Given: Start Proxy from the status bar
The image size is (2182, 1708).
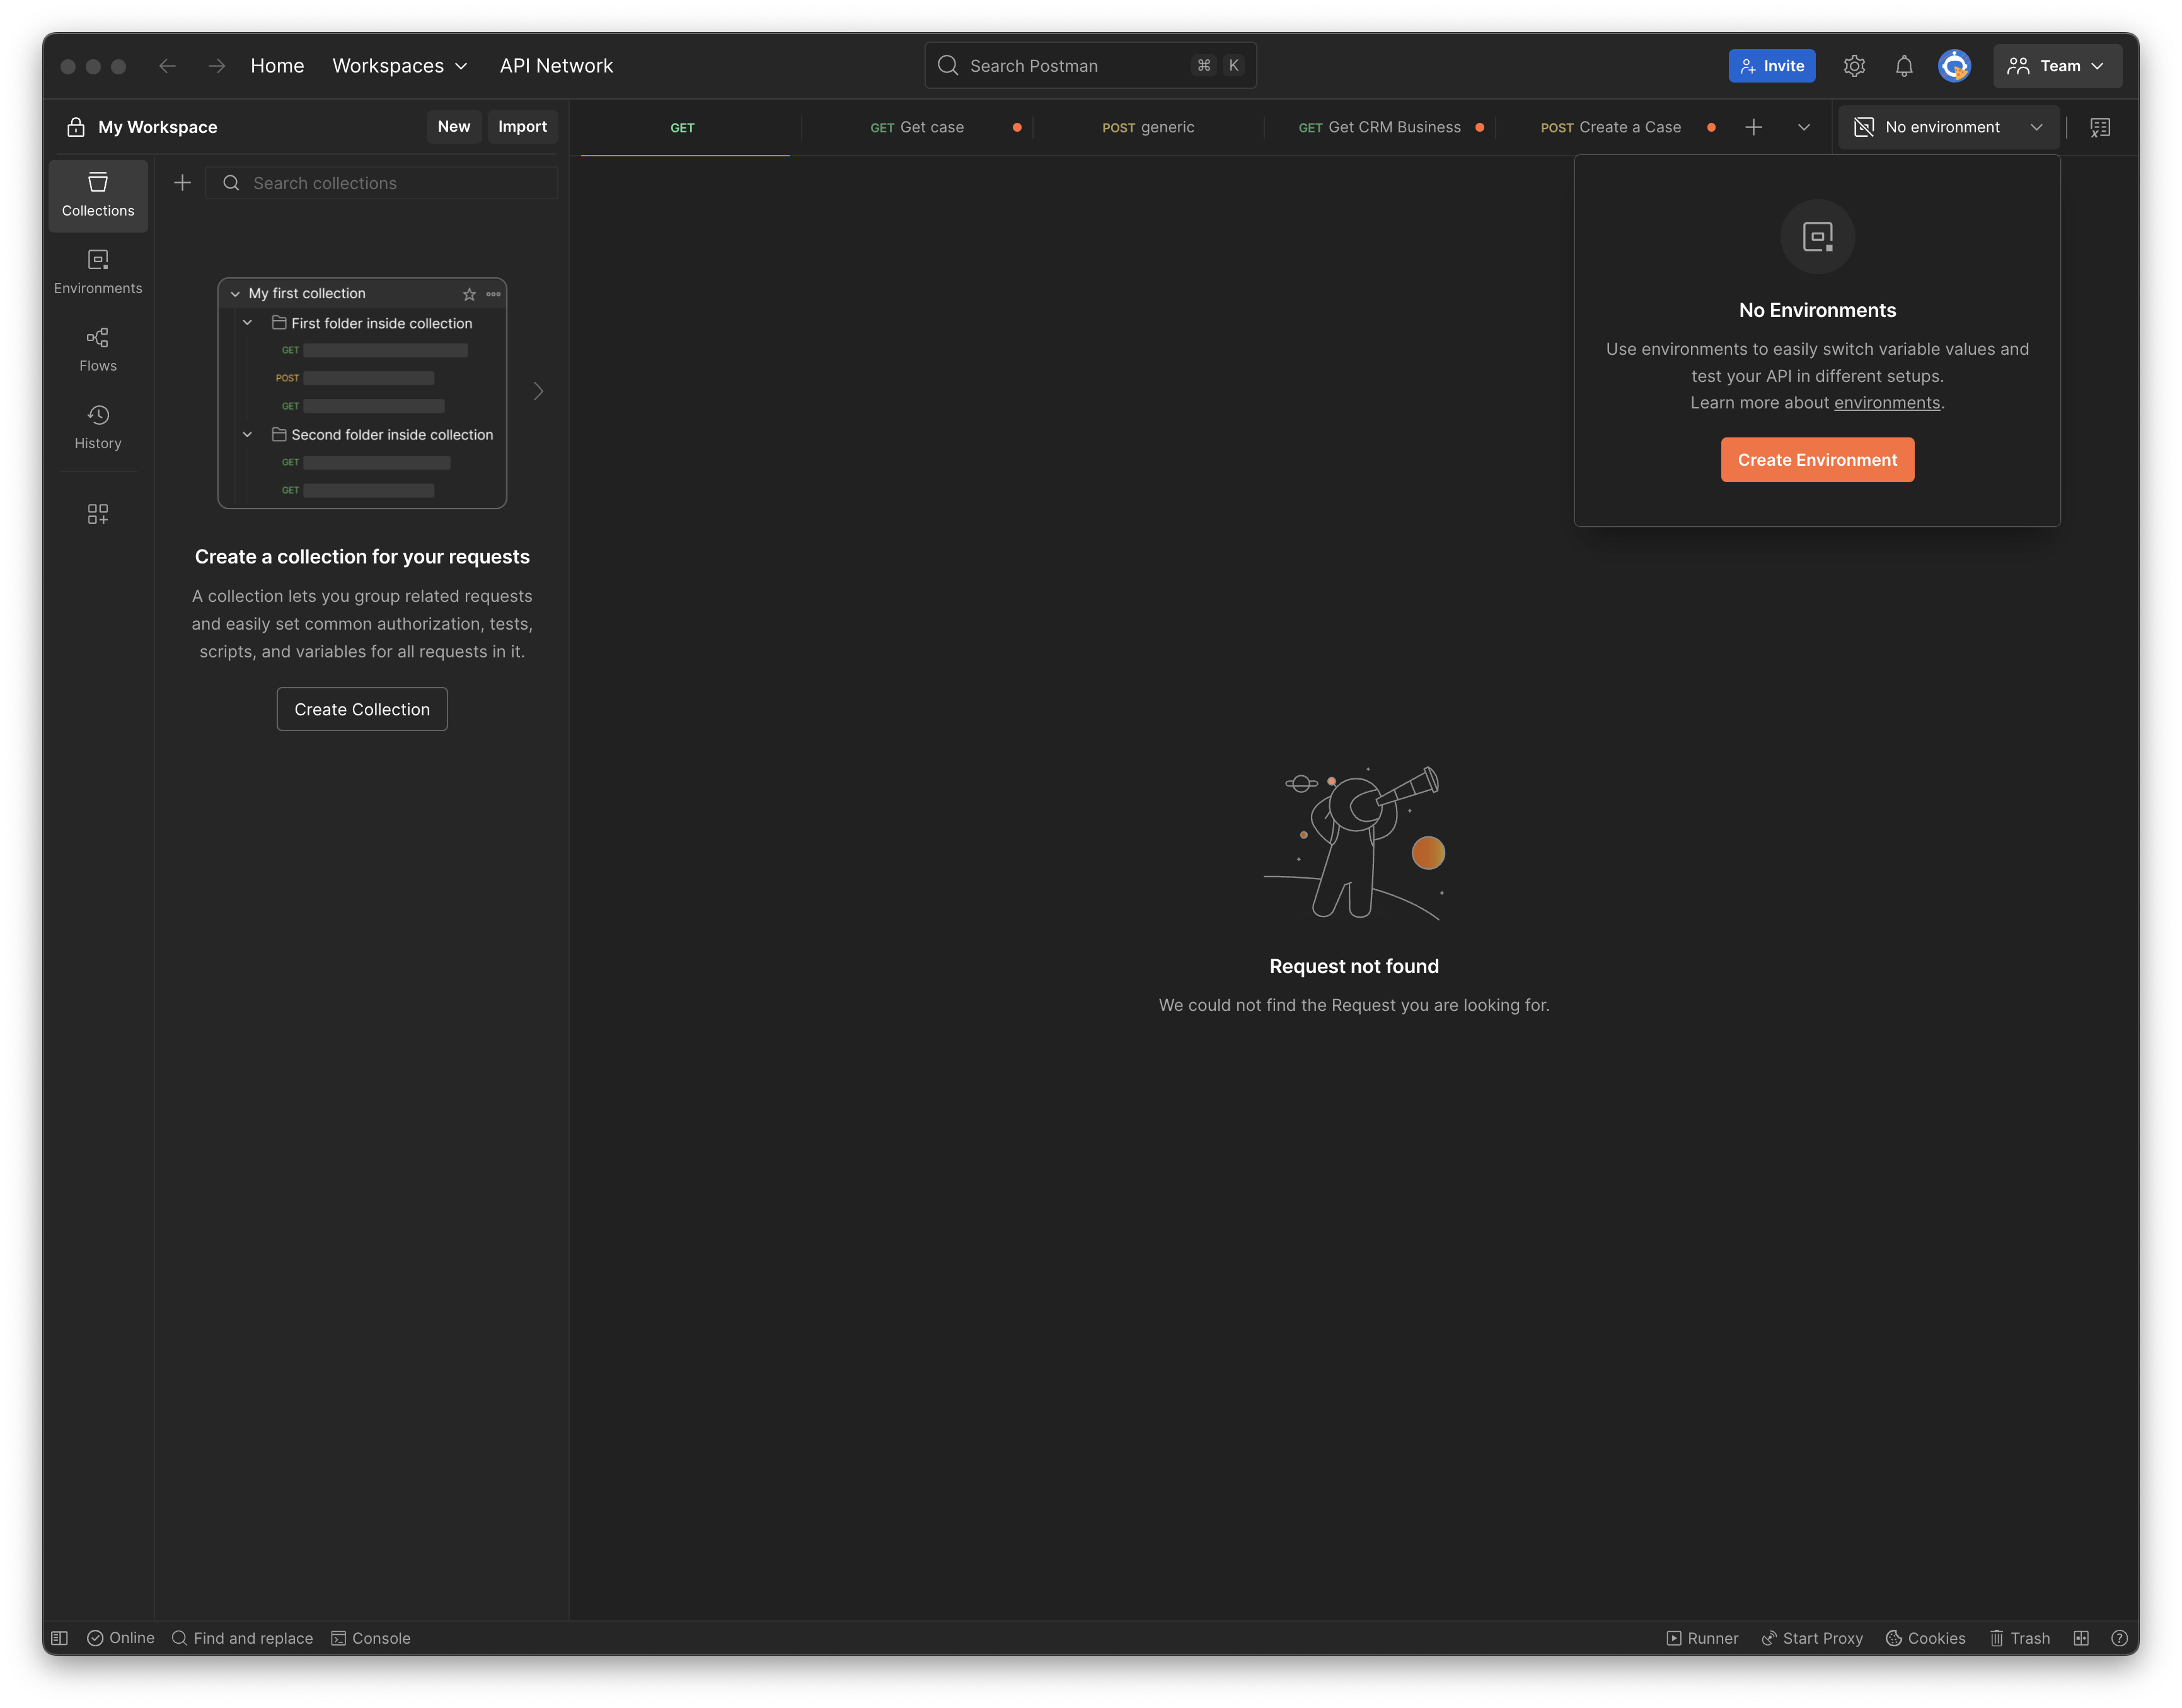Looking at the screenshot, I should click(1812, 1638).
